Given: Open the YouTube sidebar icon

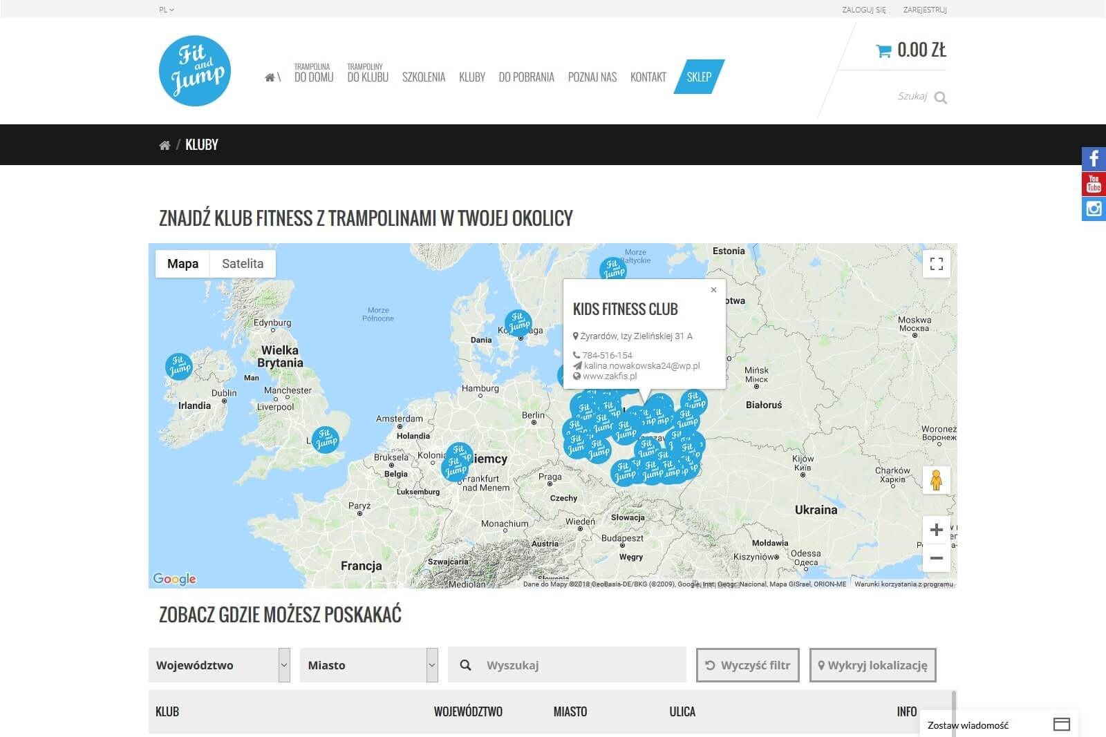Looking at the screenshot, I should [1094, 184].
